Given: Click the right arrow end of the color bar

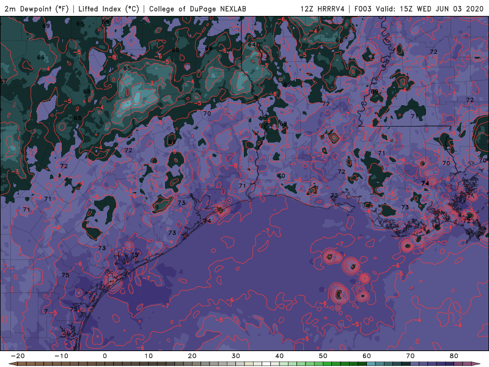Looking at the screenshot, I should (x=476, y=364).
